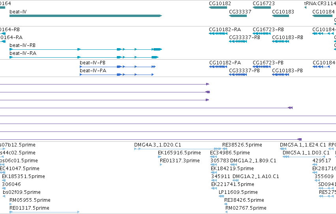Click the CG10182-RA transcript
Image resolution: width=336 pixels, height=214 pixels.
click(x=218, y=34)
